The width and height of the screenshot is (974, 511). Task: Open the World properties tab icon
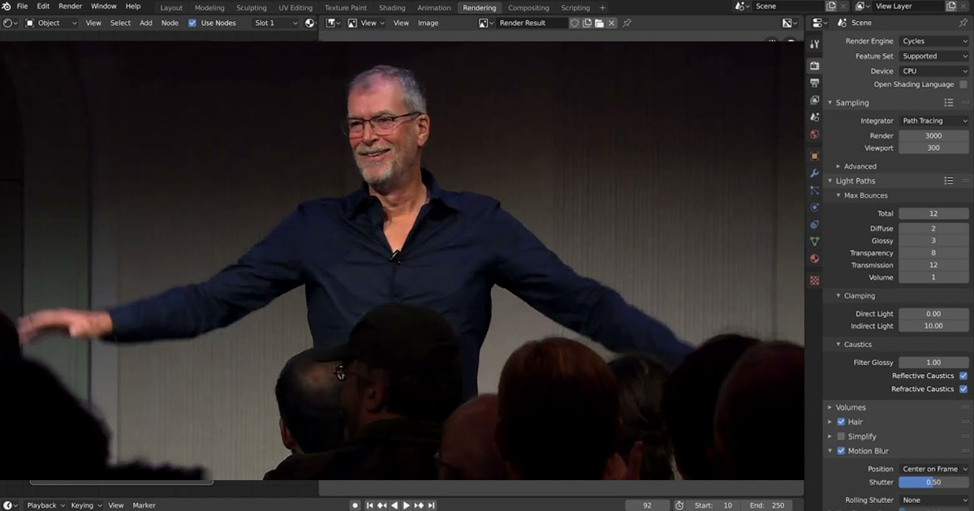click(815, 135)
